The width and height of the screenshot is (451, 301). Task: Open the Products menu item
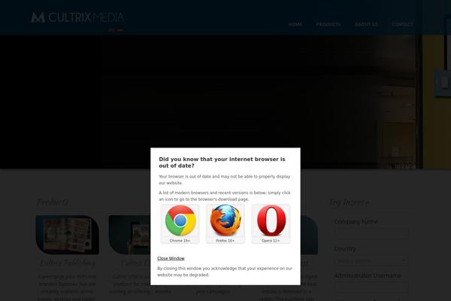pos(328,25)
